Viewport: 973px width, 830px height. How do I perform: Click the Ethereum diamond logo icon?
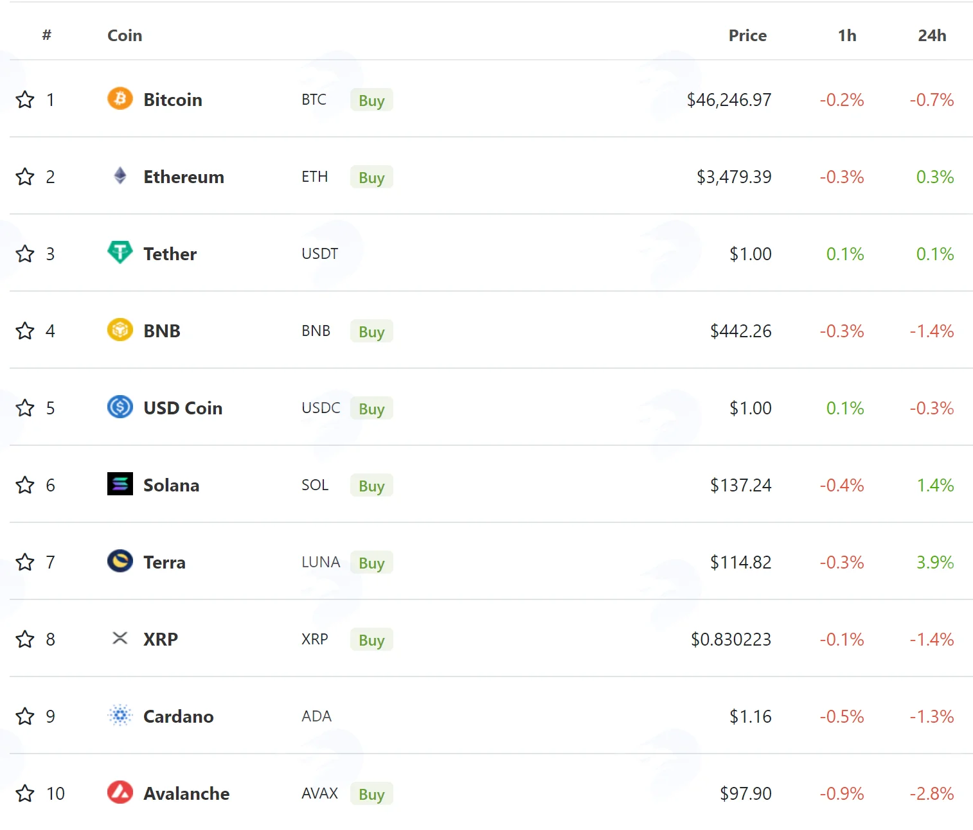click(x=120, y=176)
